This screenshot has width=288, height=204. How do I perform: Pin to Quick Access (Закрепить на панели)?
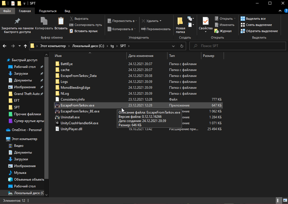pyautogui.click(x=18, y=25)
